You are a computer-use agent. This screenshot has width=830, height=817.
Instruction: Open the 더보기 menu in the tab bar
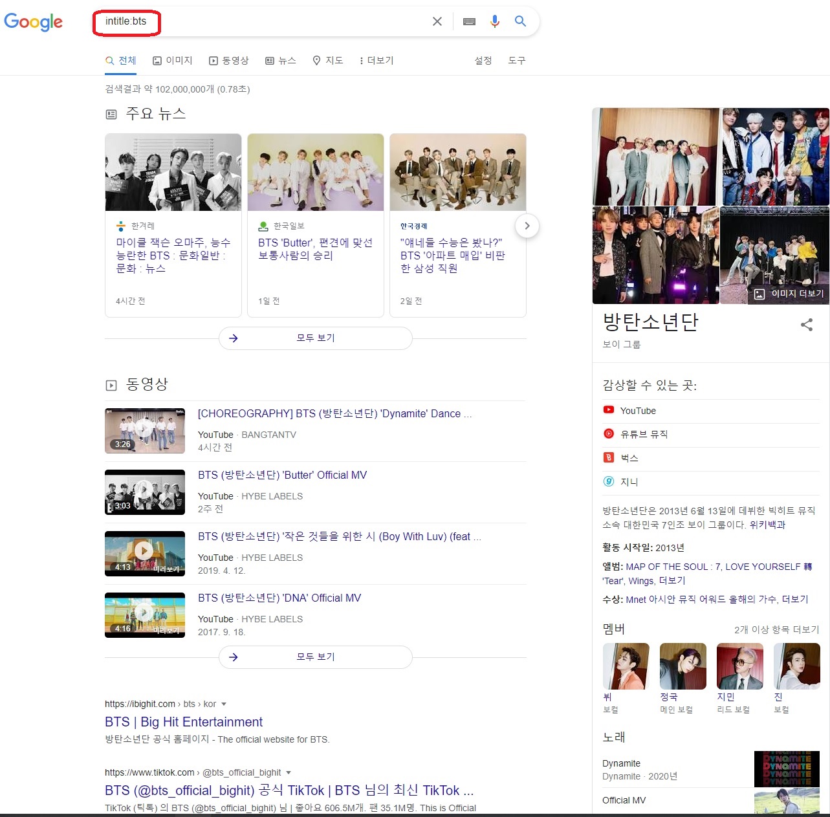point(377,60)
